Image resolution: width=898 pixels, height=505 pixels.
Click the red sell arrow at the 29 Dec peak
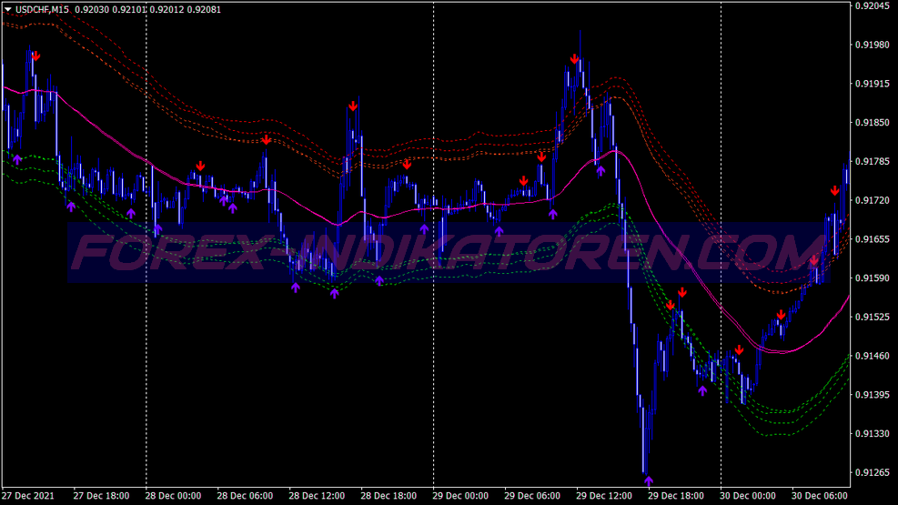(x=574, y=59)
